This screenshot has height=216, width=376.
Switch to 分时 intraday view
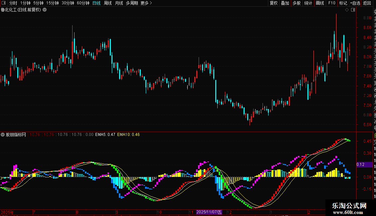pyautogui.click(x=13, y=3)
